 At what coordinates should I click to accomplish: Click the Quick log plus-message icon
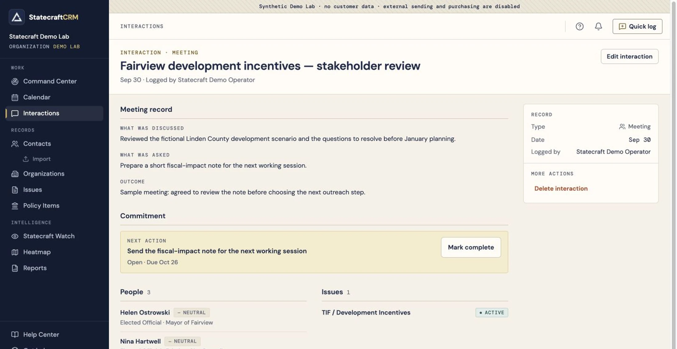622,26
